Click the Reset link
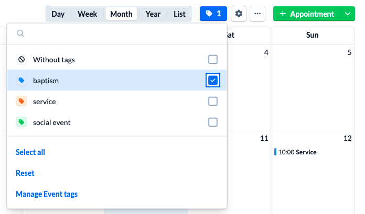 click(x=25, y=173)
